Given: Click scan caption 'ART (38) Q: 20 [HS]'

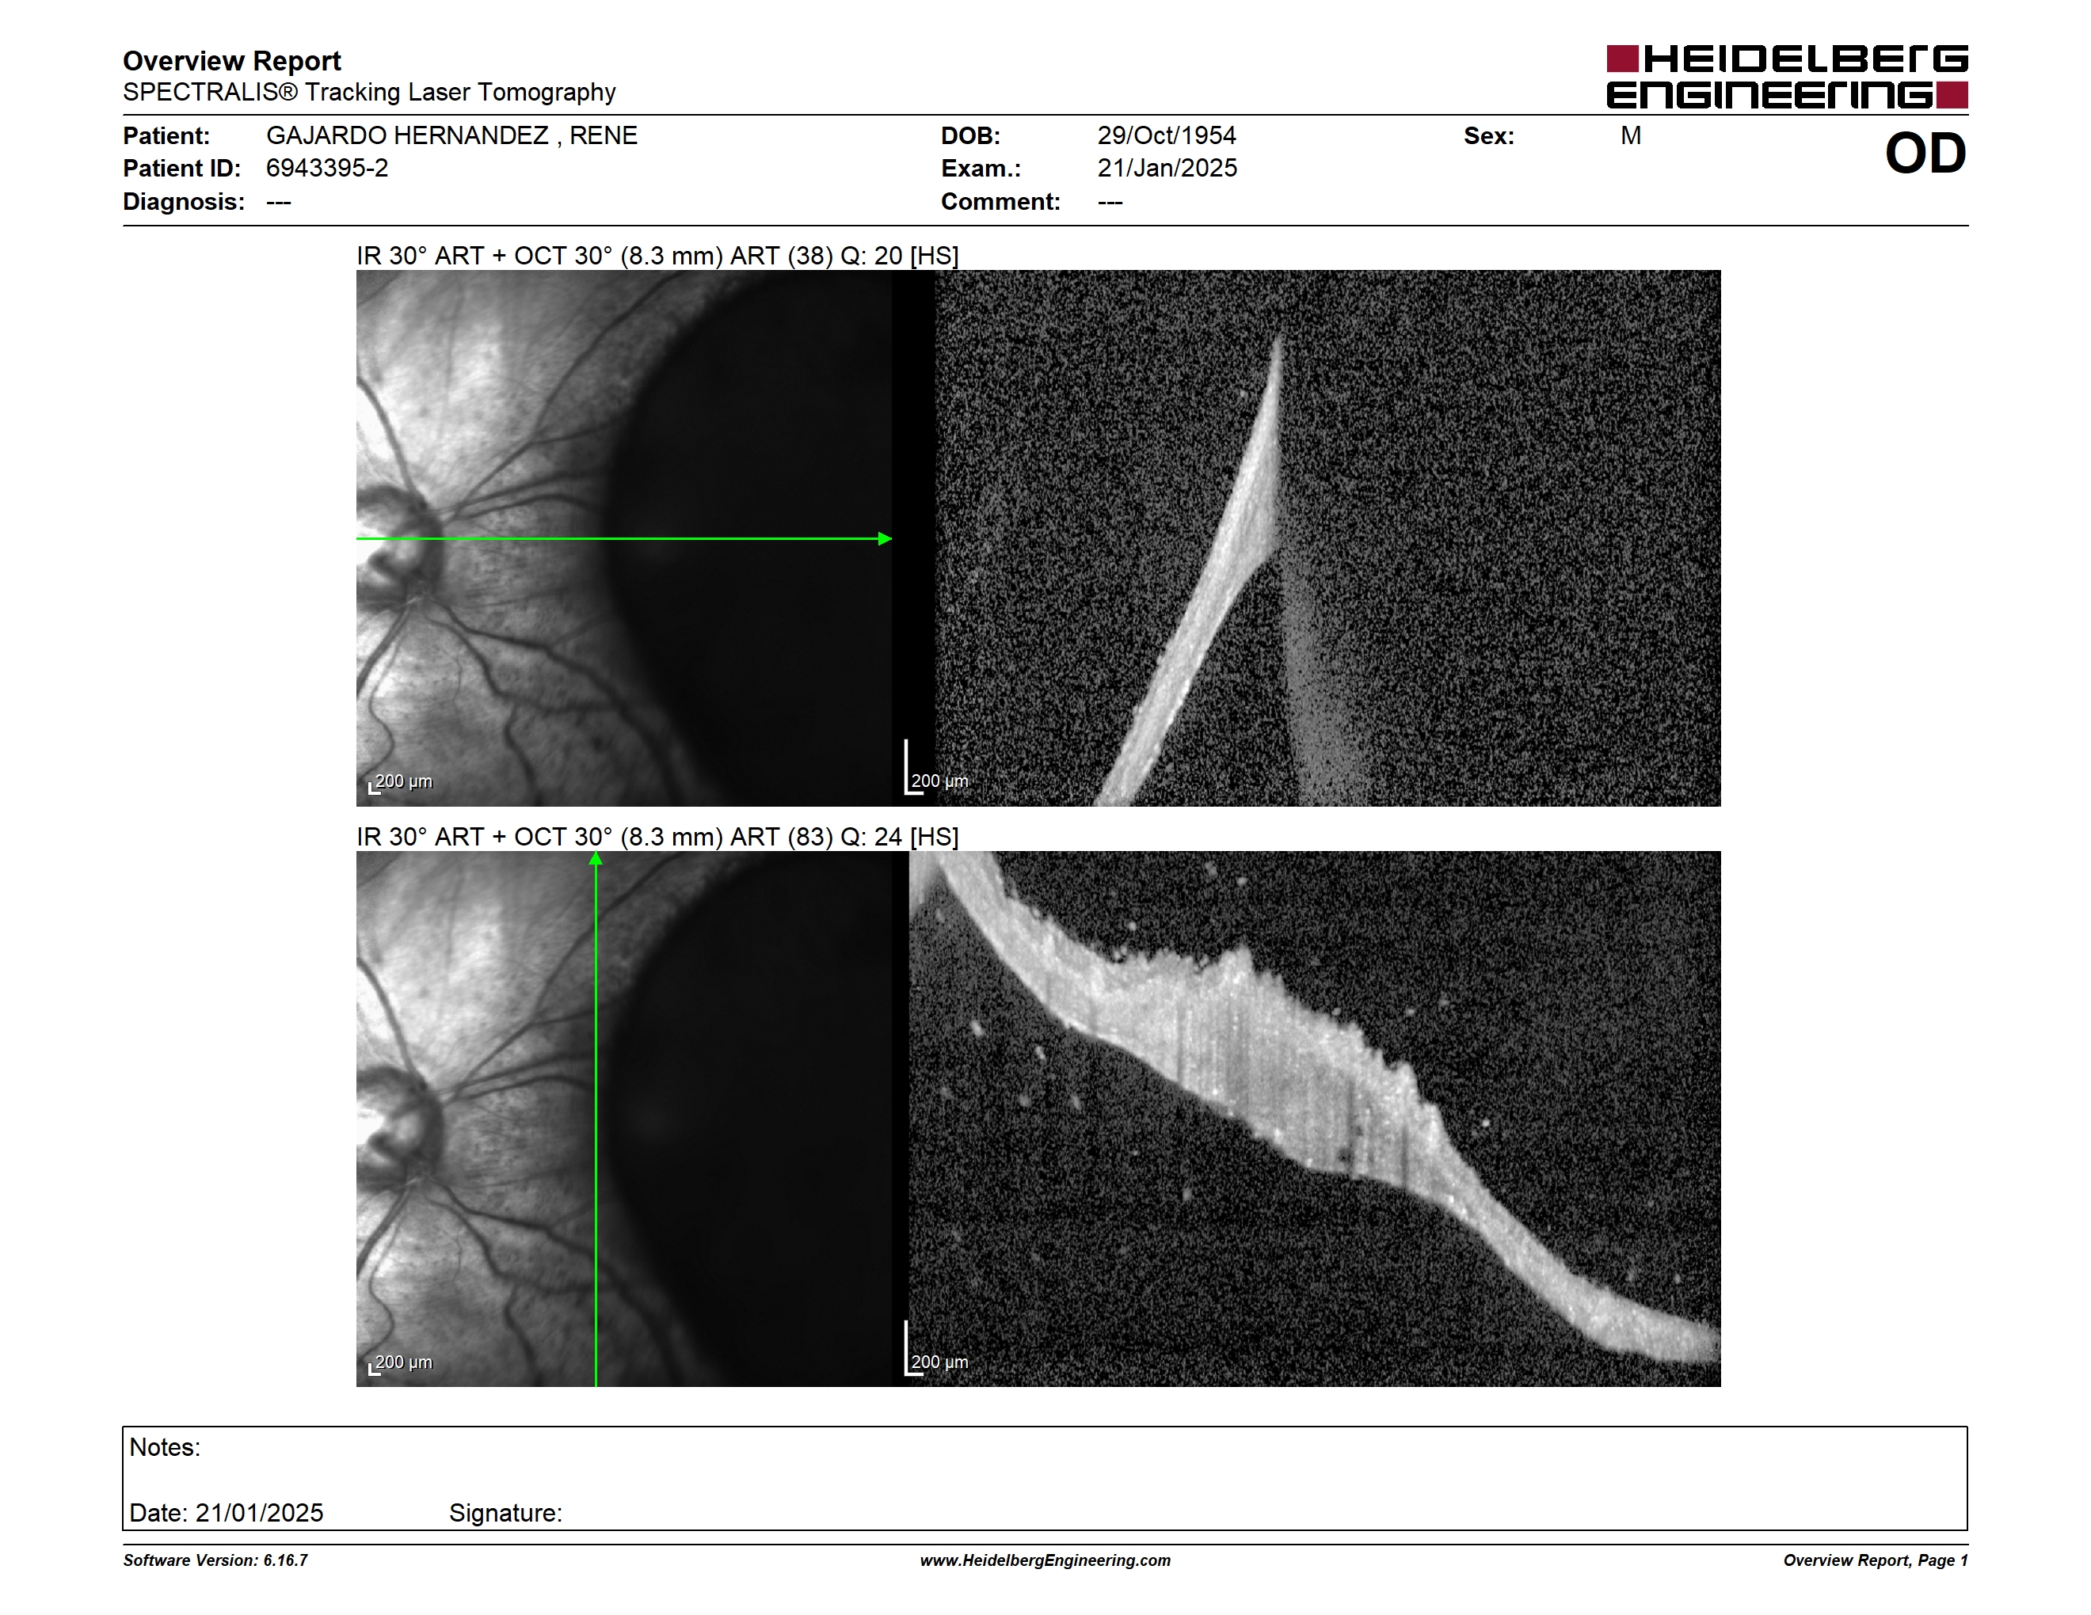Looking at the screenshot, I should point(844,256).
